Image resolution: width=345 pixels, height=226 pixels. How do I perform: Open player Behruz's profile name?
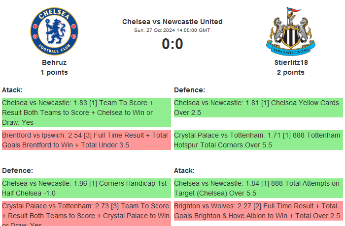54,62
